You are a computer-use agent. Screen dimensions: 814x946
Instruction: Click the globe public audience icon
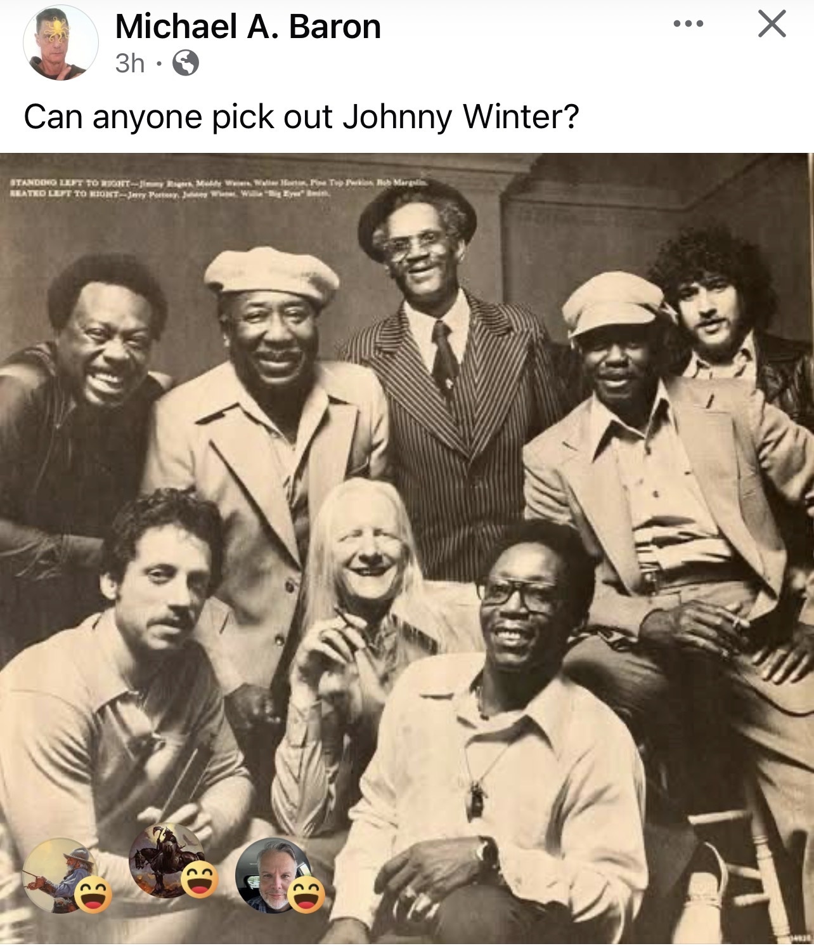click(x=186, y=63)
